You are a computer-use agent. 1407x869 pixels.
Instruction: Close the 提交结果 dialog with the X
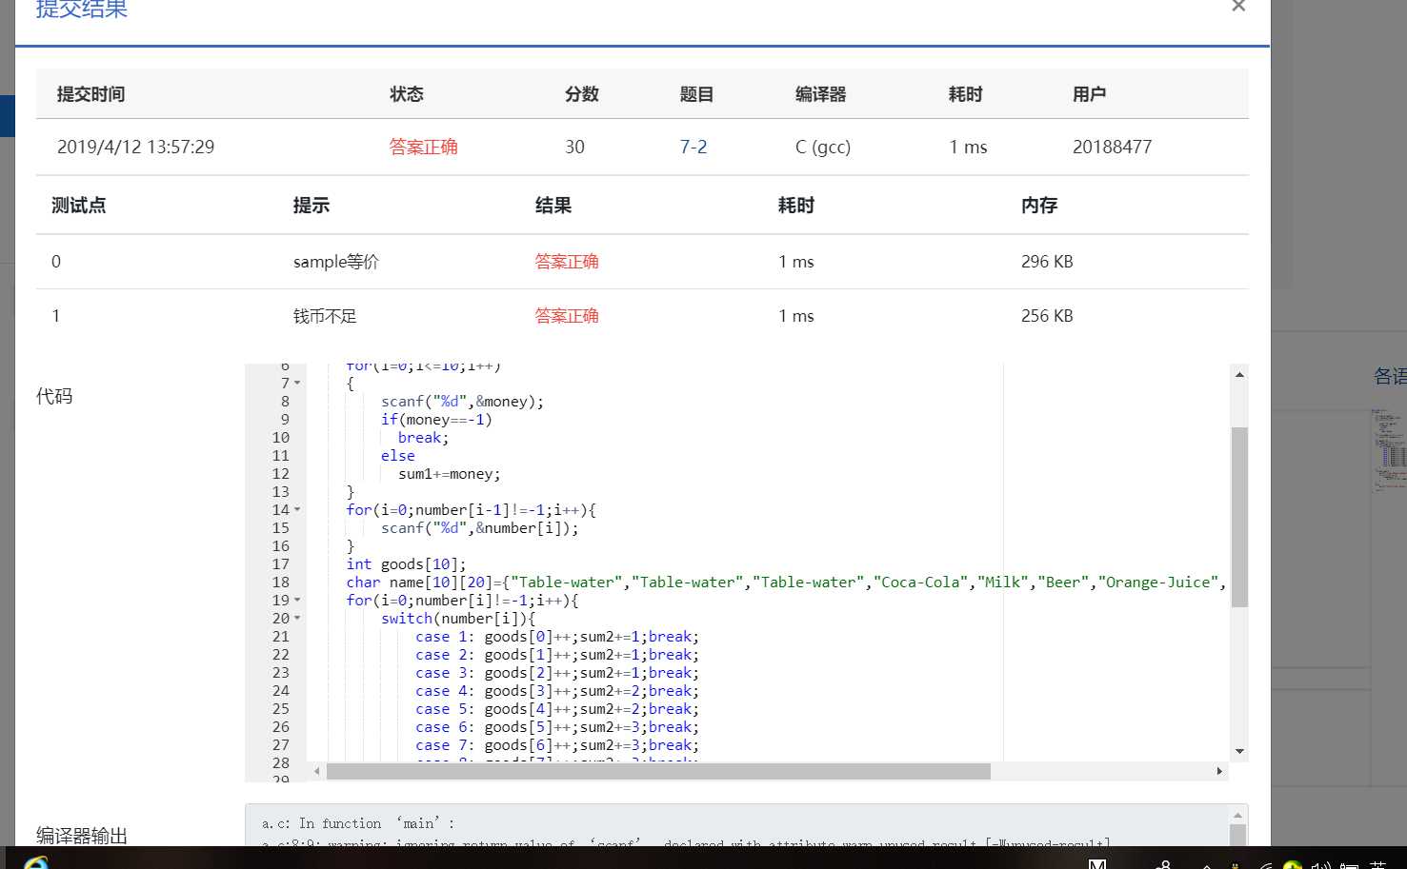click(1238, 6)
